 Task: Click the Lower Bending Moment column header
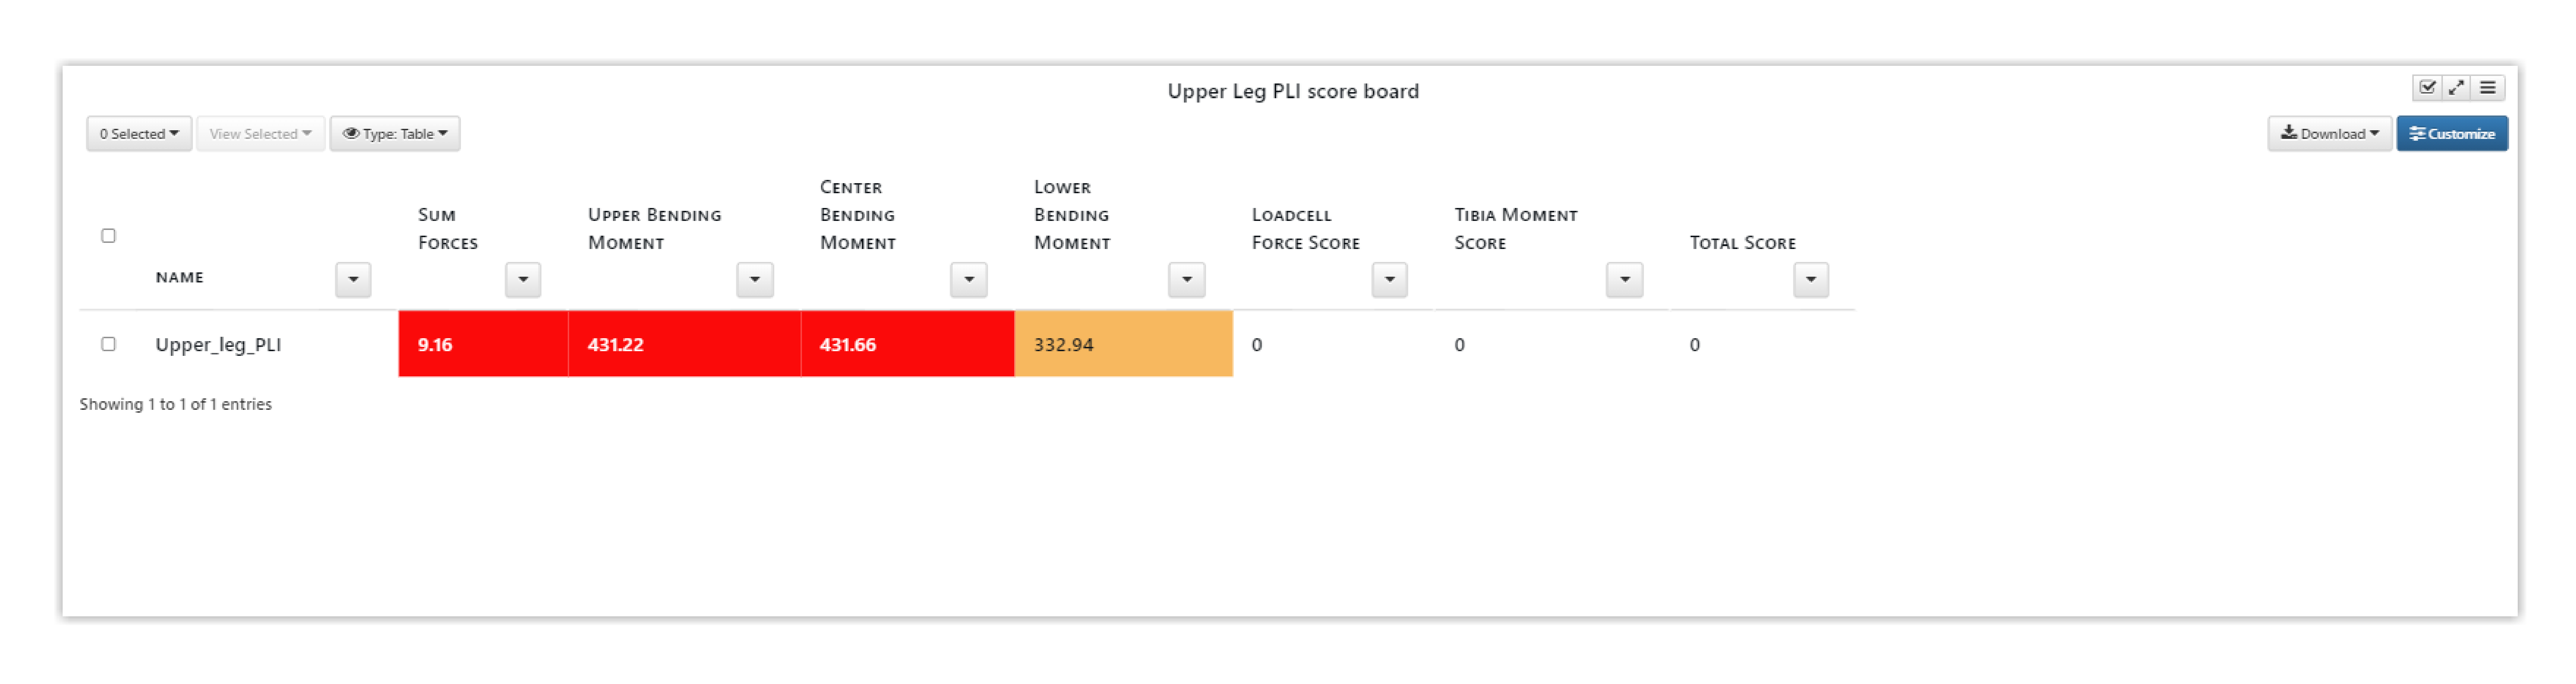coord(1072,215)
